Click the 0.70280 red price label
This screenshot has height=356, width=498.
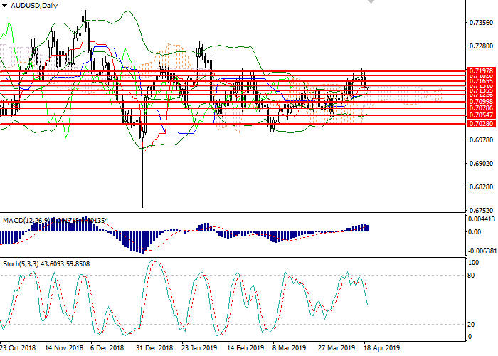point(480,123)
